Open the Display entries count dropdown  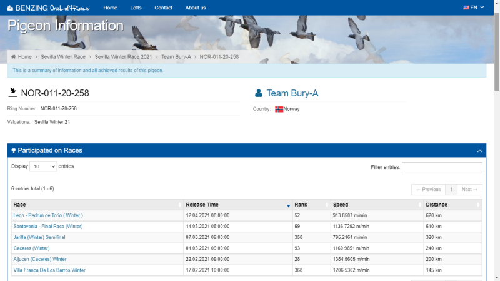44,166
